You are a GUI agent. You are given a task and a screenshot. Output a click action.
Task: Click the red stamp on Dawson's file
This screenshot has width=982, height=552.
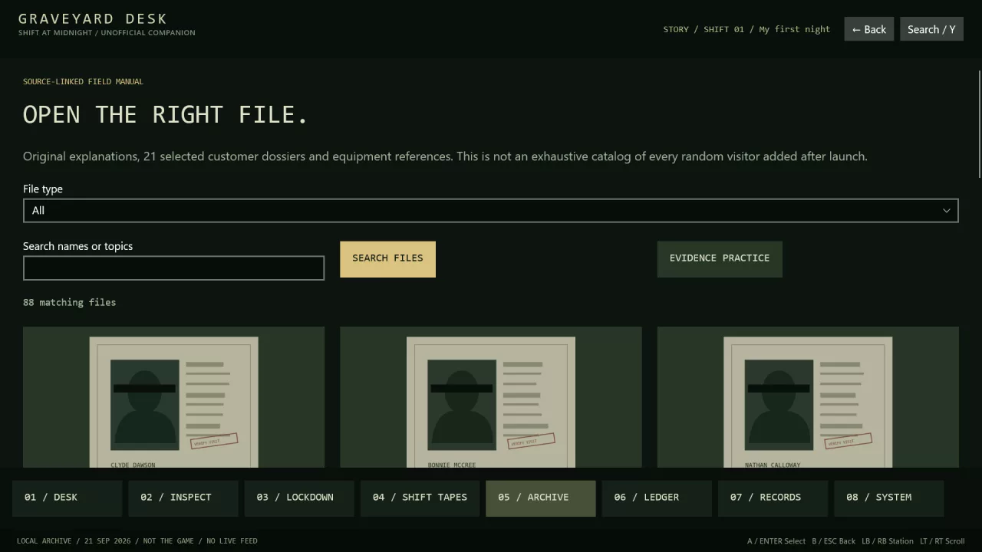tap(214, 442)
